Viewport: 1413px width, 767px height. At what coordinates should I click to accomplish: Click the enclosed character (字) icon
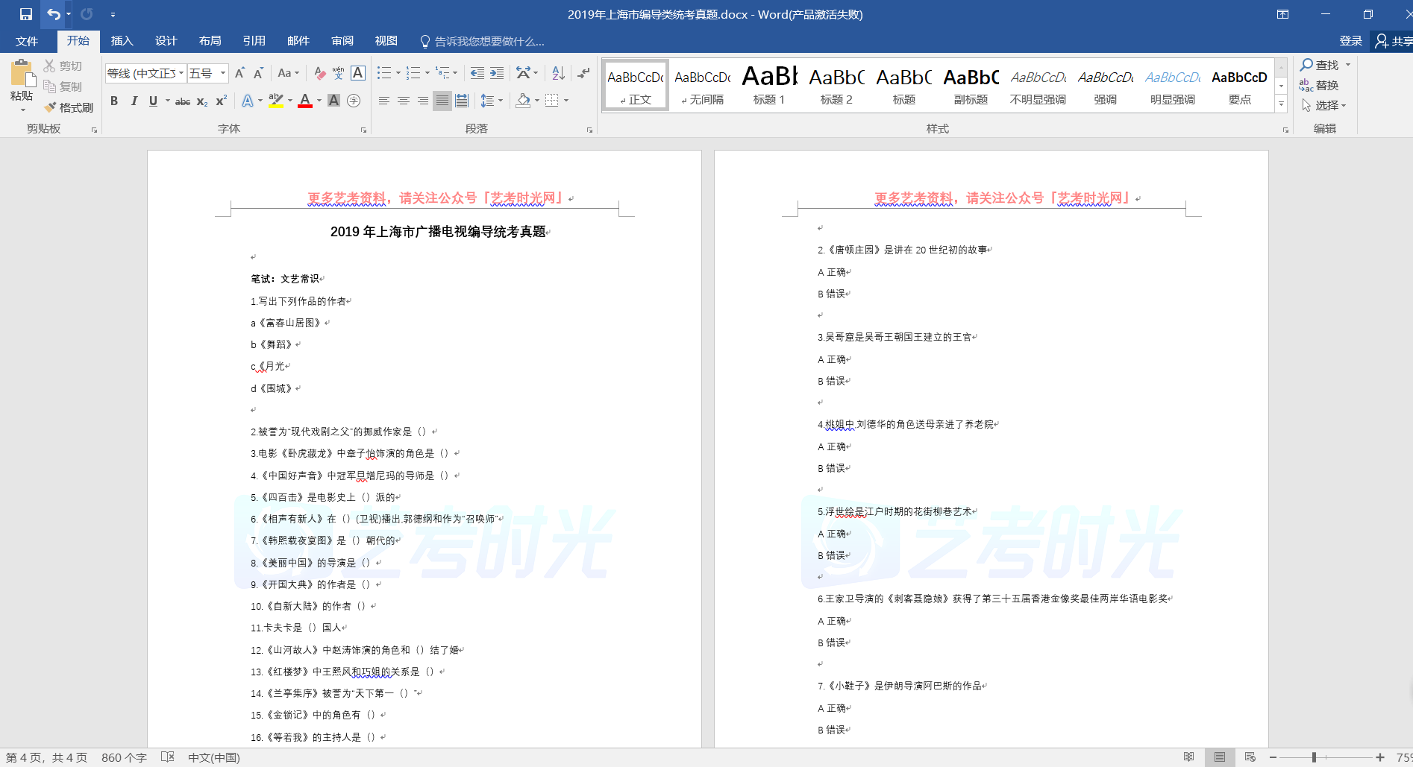(x=354, y=101)
